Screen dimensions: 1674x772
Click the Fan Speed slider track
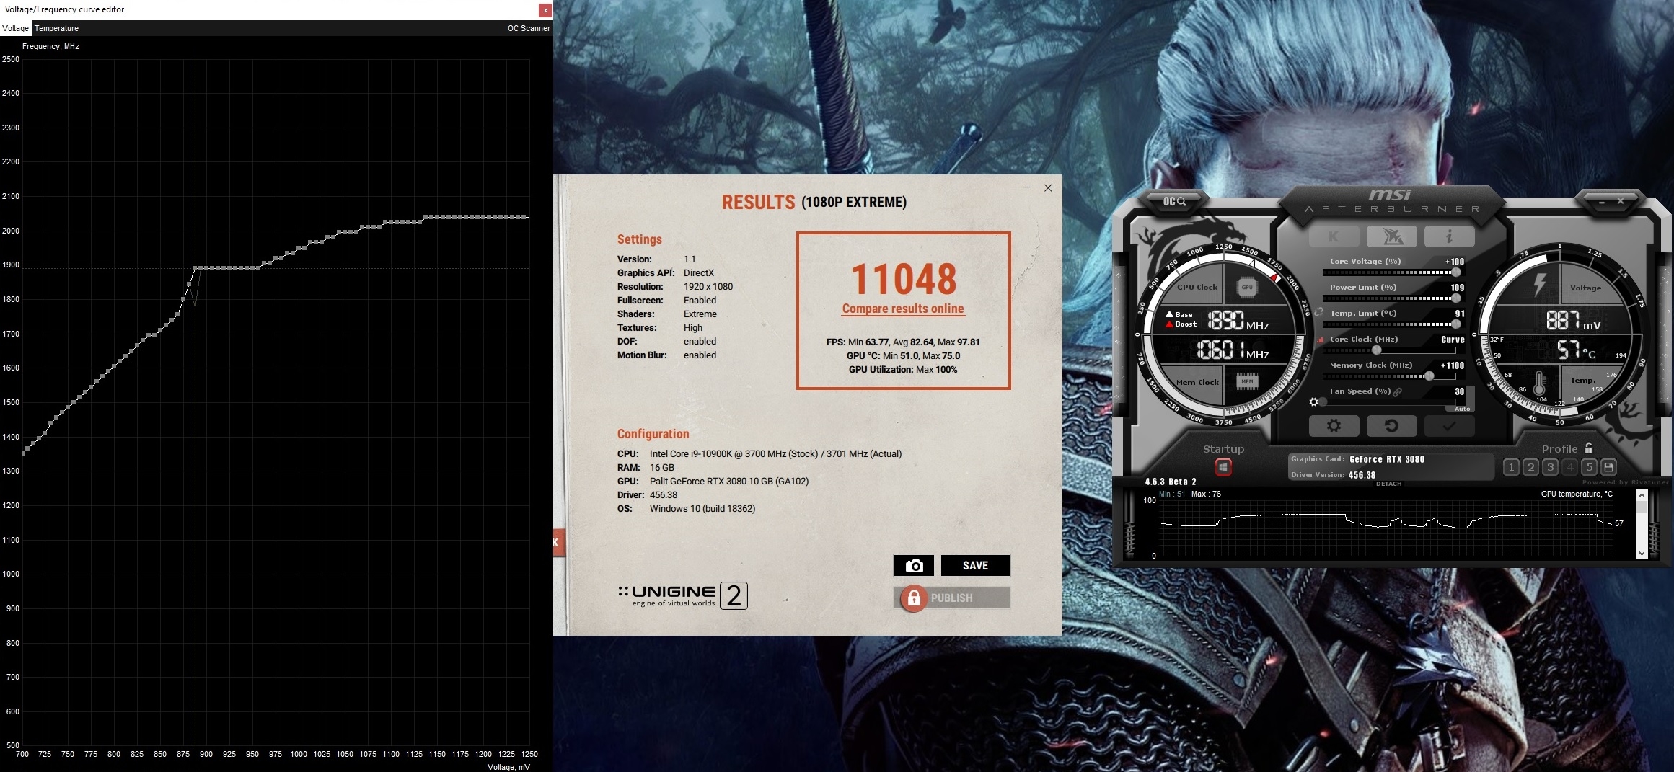[x=1389, y=402]
